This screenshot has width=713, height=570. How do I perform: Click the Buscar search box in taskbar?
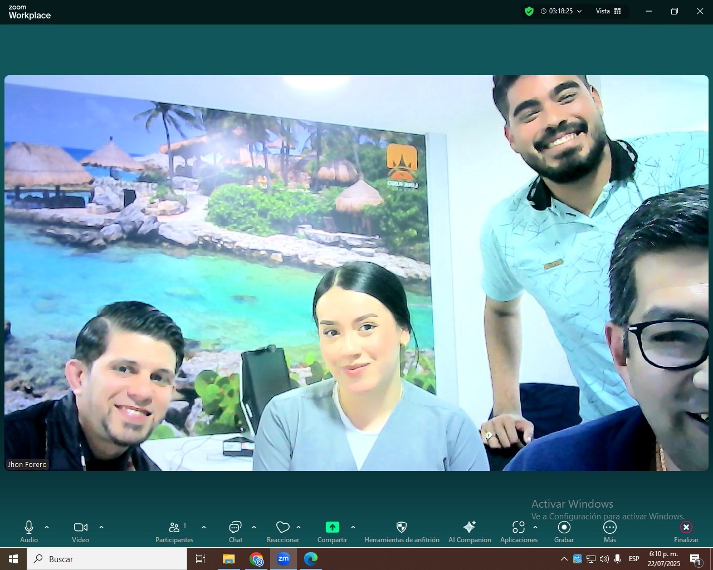[107, 559]
